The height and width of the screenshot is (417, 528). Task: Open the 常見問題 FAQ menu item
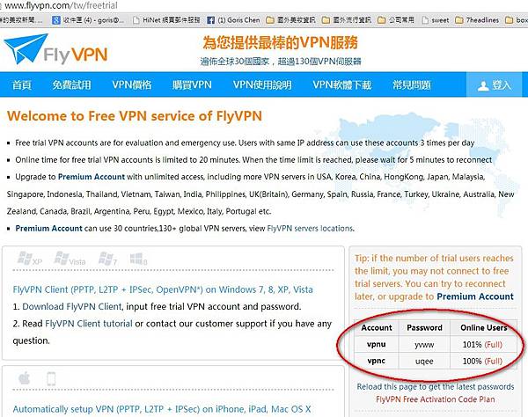tap(412, 84)
